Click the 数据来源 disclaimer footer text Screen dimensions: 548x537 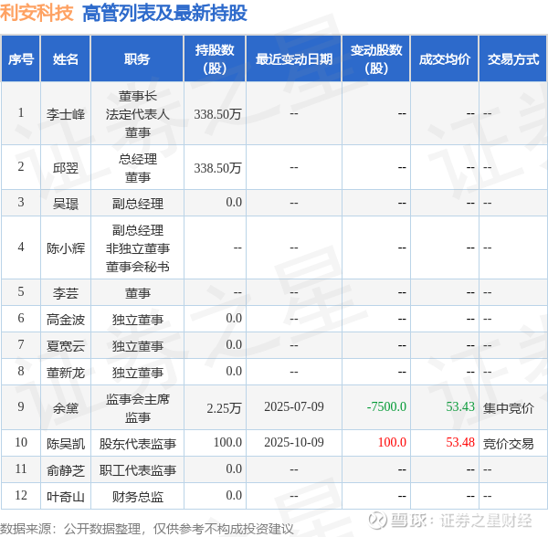tap(147, 529)
